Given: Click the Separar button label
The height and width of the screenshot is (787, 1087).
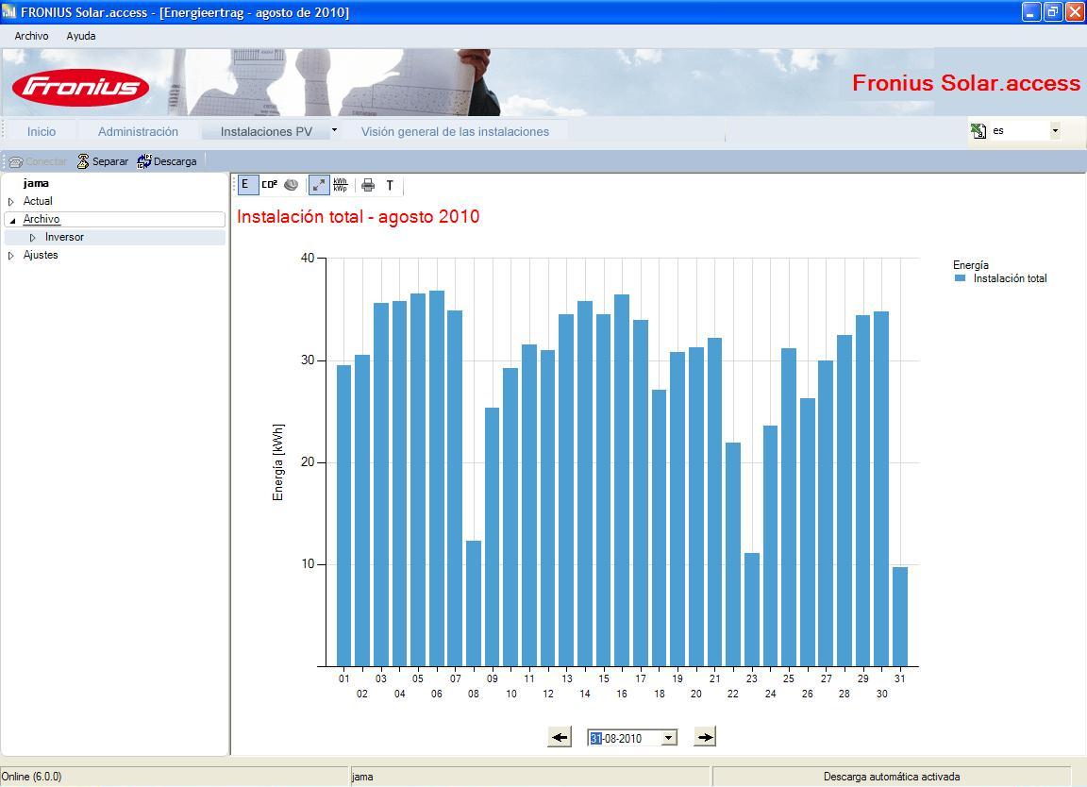Looking at the screenshot, I should coord(110,161).
